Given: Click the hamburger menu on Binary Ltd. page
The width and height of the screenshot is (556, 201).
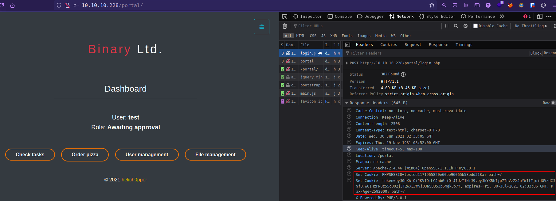Looking at the screenshot, I should tap(262, 27).
